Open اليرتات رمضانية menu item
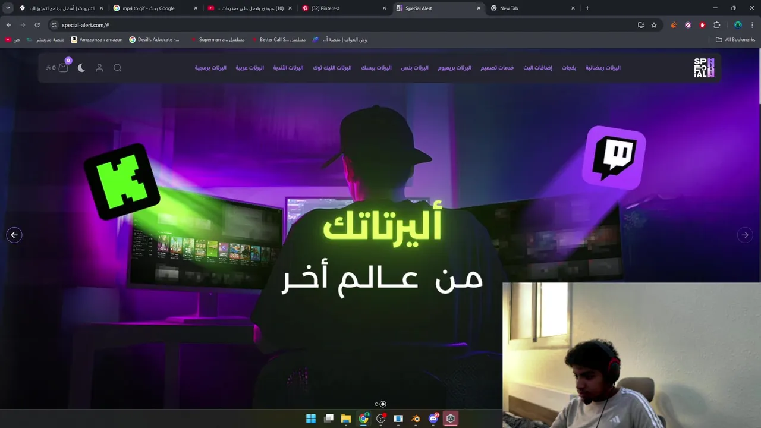This screenshot has width=761, height=428. pyautogui.click(x=603, y=68)
